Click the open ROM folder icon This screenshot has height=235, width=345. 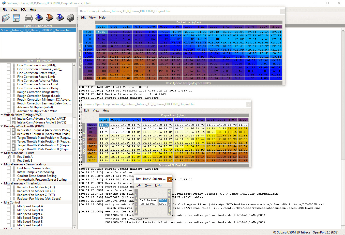click(6, 18)
